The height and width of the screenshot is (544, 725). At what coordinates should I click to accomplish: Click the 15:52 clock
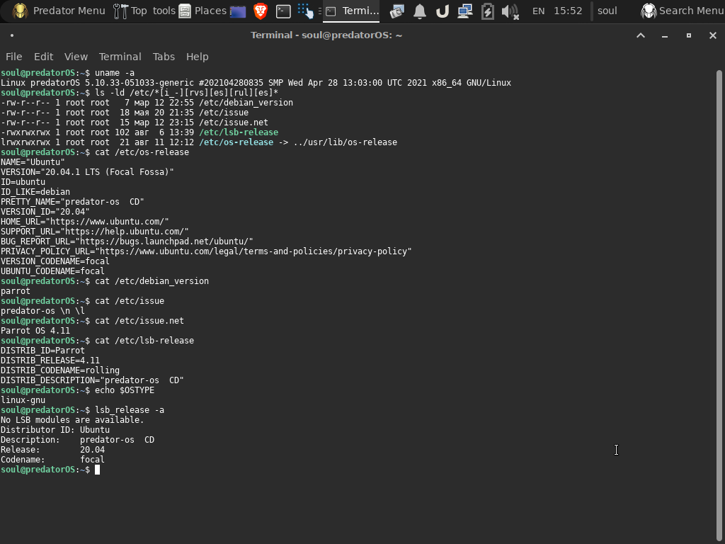[568, 11]
